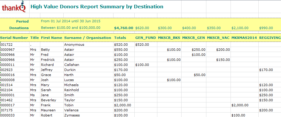Select the MKSCB_GEN column header

pyautogui.click(x=194, y=38)
